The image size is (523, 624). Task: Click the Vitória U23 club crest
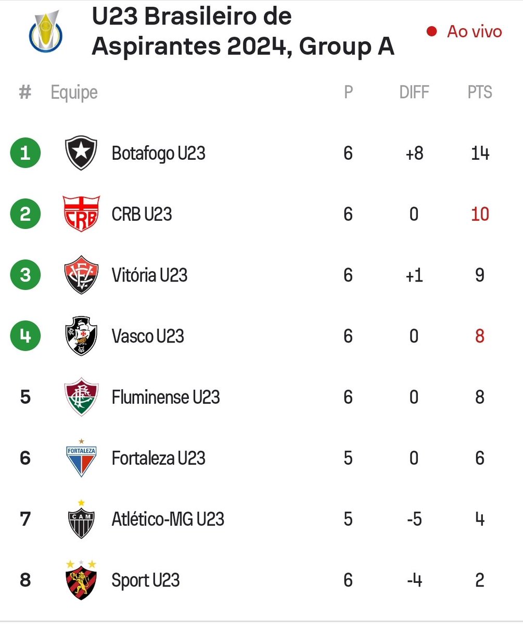[x=81, y=275]
